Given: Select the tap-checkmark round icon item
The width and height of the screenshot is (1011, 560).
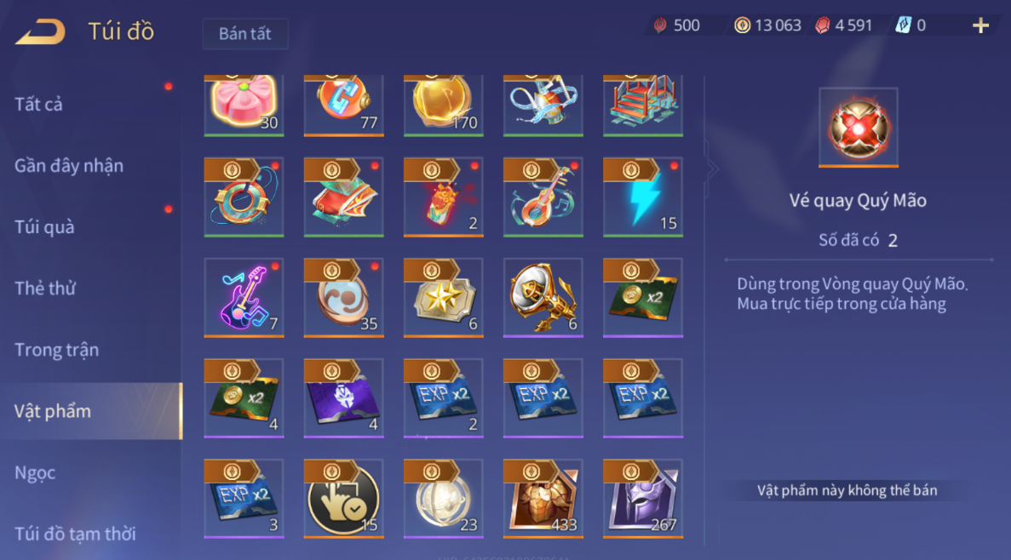Looking at the screenshot, I should [x=343, y=499].
